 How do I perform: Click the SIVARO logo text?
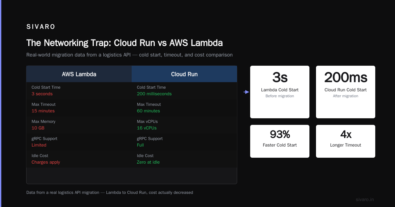coord(41,27)
